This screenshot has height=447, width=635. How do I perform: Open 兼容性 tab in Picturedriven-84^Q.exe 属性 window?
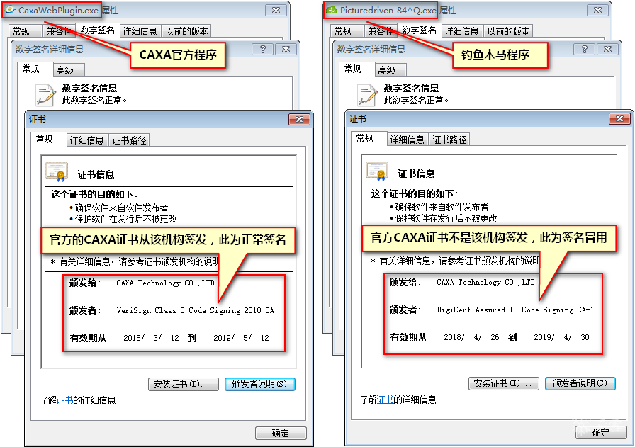coord(381,31)
